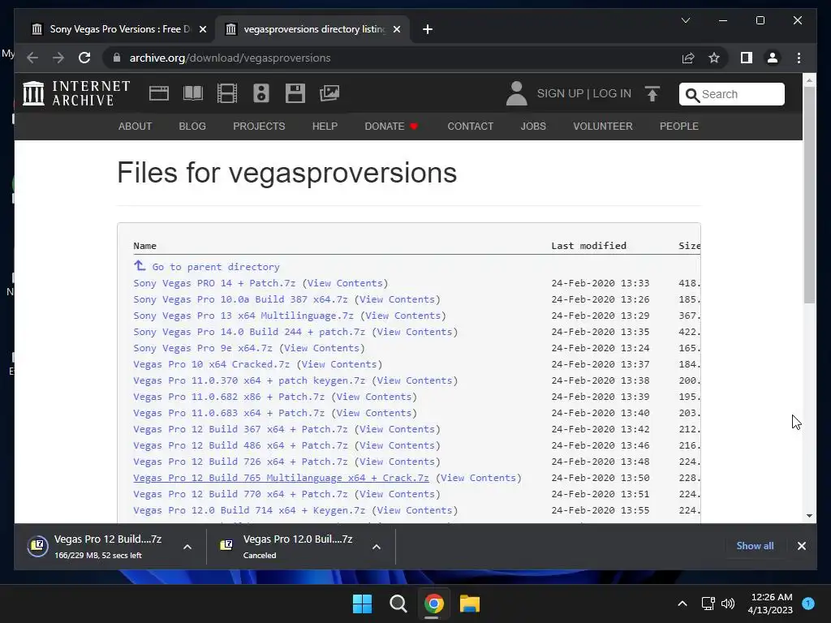
Task: Share this page icon in address bar
Action: point(688,58)
